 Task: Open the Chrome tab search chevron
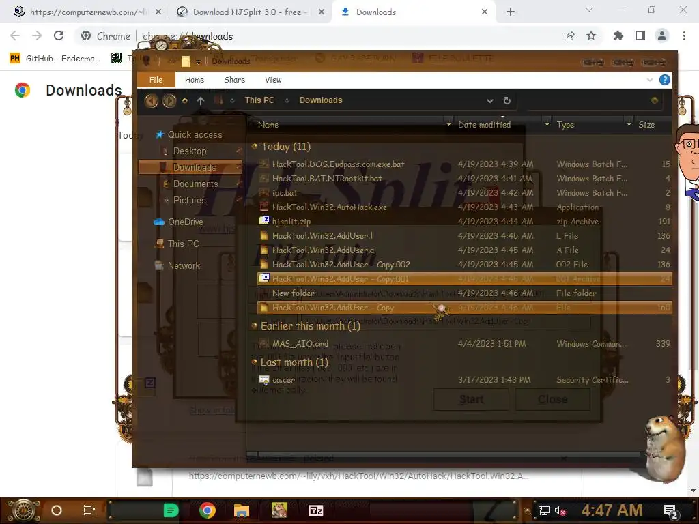pyautogui.click(x=589, y=10)
